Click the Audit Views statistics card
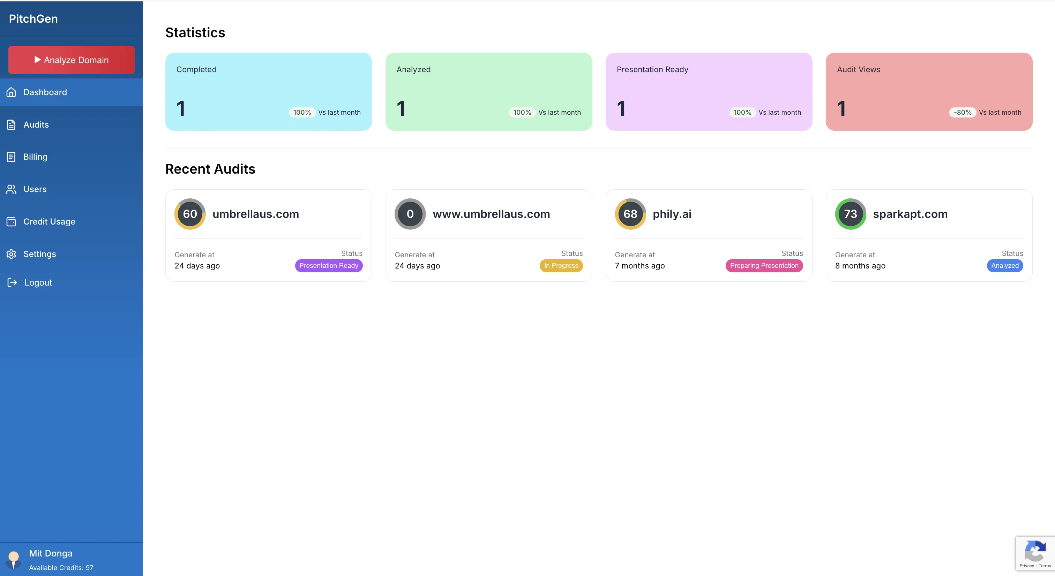The width and height of the screenshot is (1055, 576). click(928, 91)
